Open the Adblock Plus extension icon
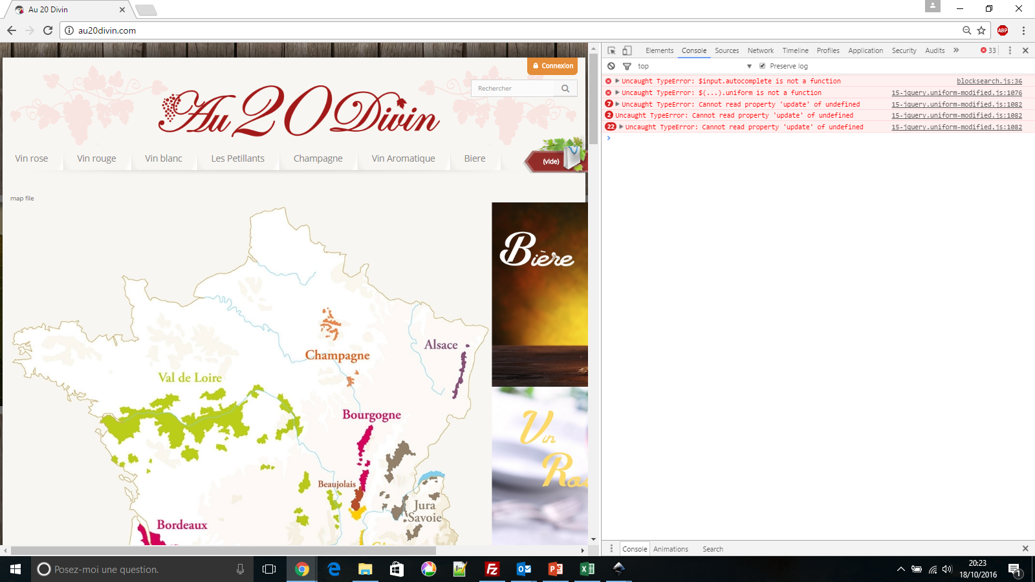The height and width of the screenshot is (582, 1035). point(1003,30)
